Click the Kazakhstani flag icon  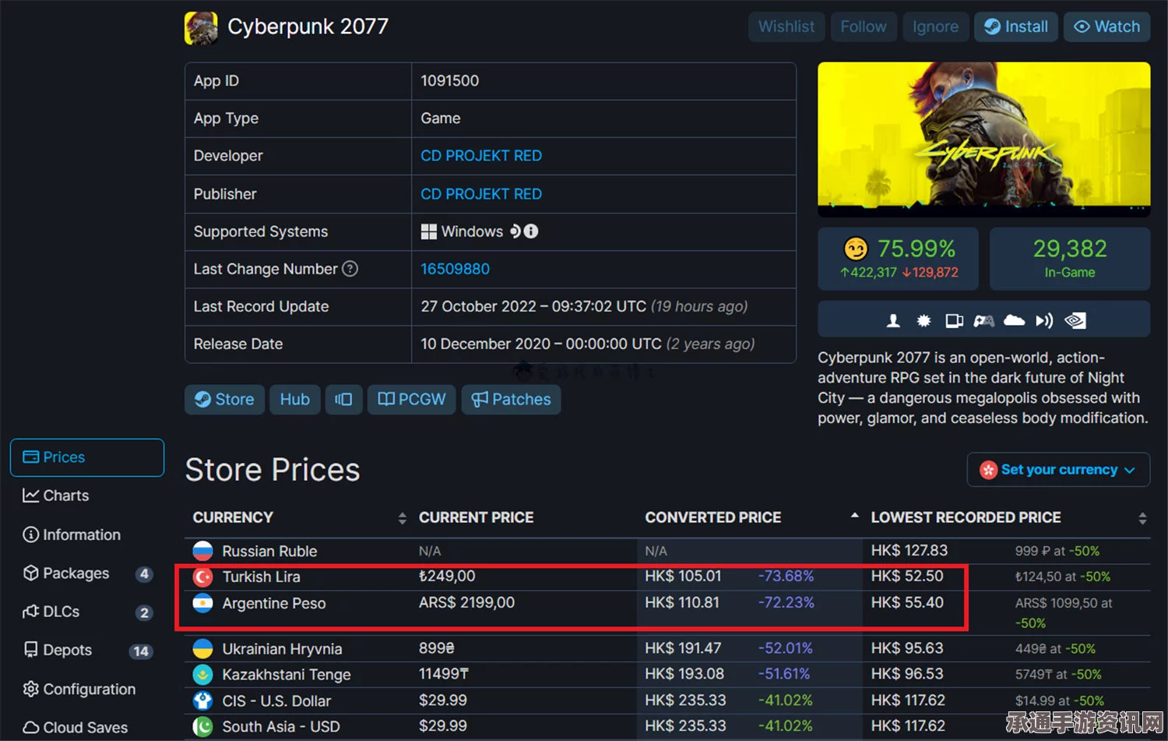(x=202, y=674)
